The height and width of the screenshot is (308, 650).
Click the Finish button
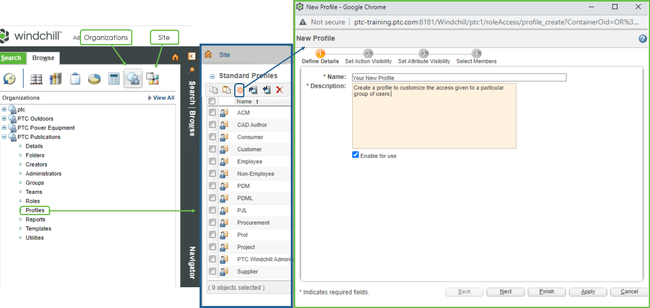[547, 292]
